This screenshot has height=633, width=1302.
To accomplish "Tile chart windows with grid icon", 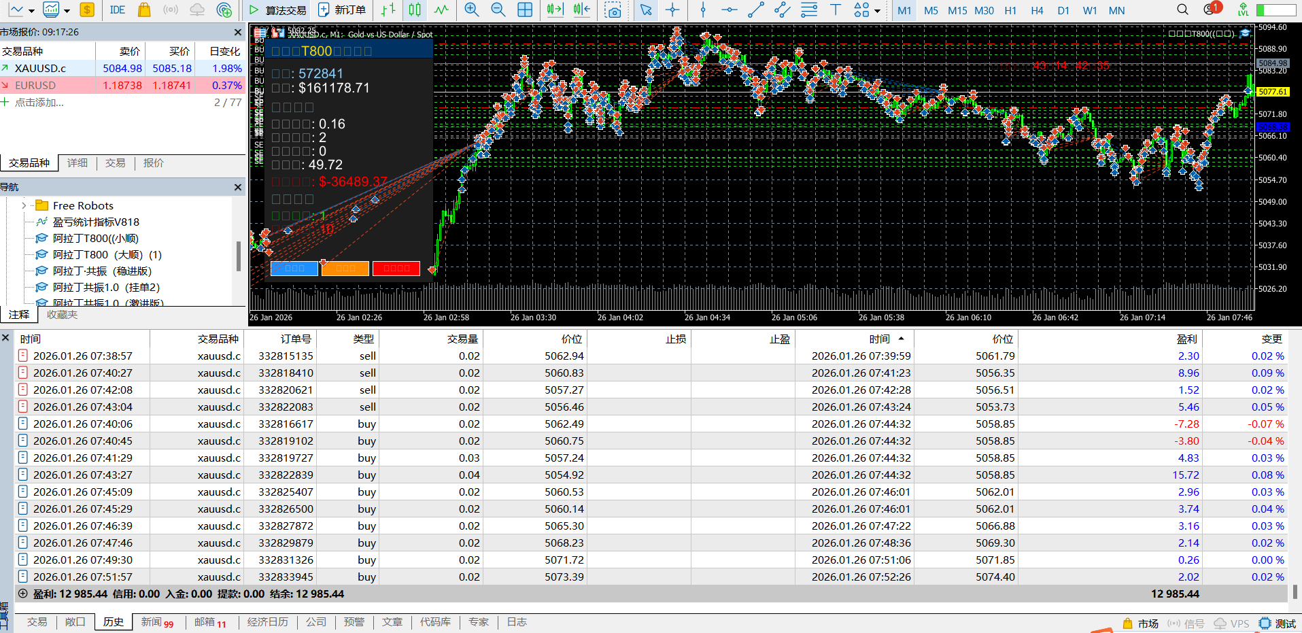I will 525,10.
